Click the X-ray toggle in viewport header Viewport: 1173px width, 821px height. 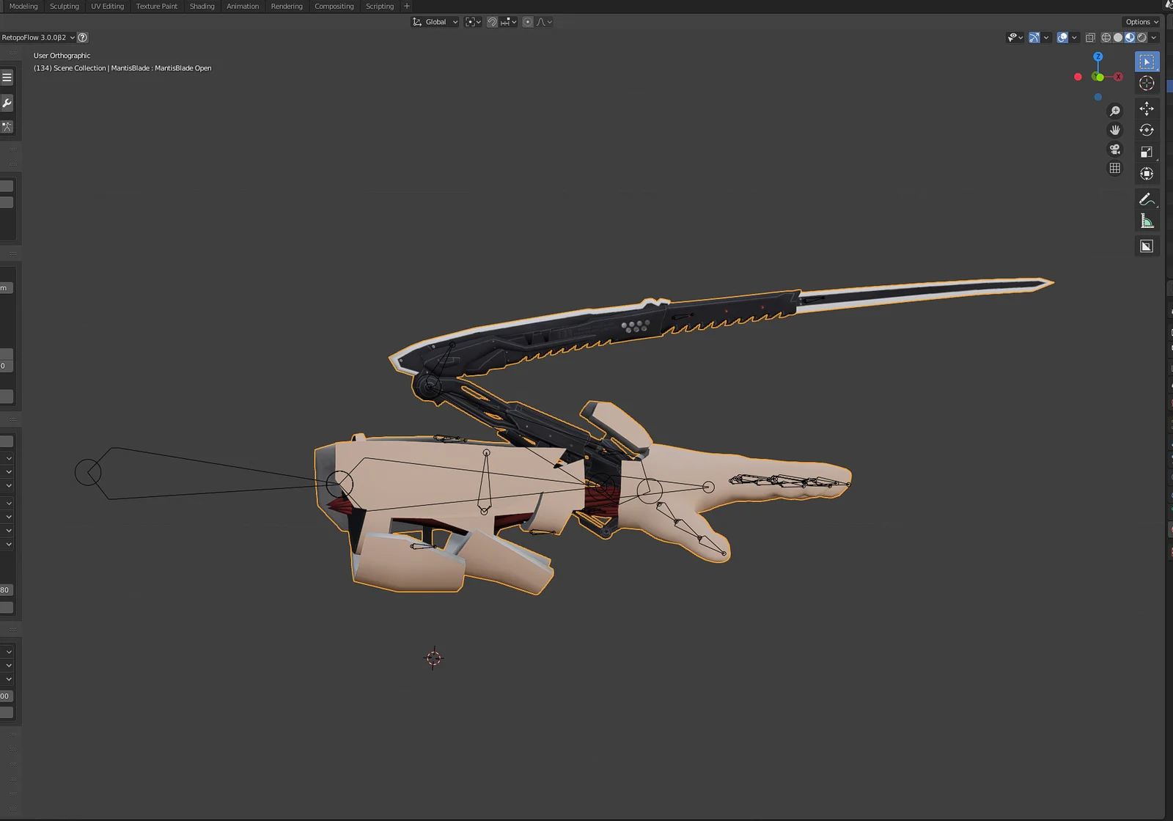click(x=1091, y=37)
